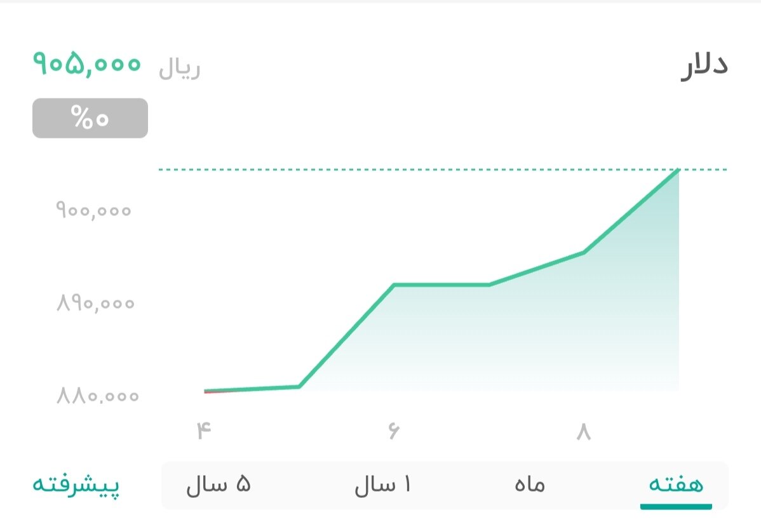Viewport: 761px width, 529px height.
Task: Select the هفته (week) tab
Action: tap(676, 485)
